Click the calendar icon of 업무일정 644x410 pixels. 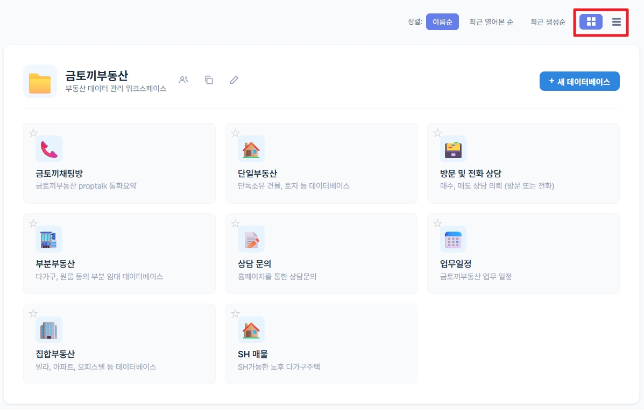453,239
